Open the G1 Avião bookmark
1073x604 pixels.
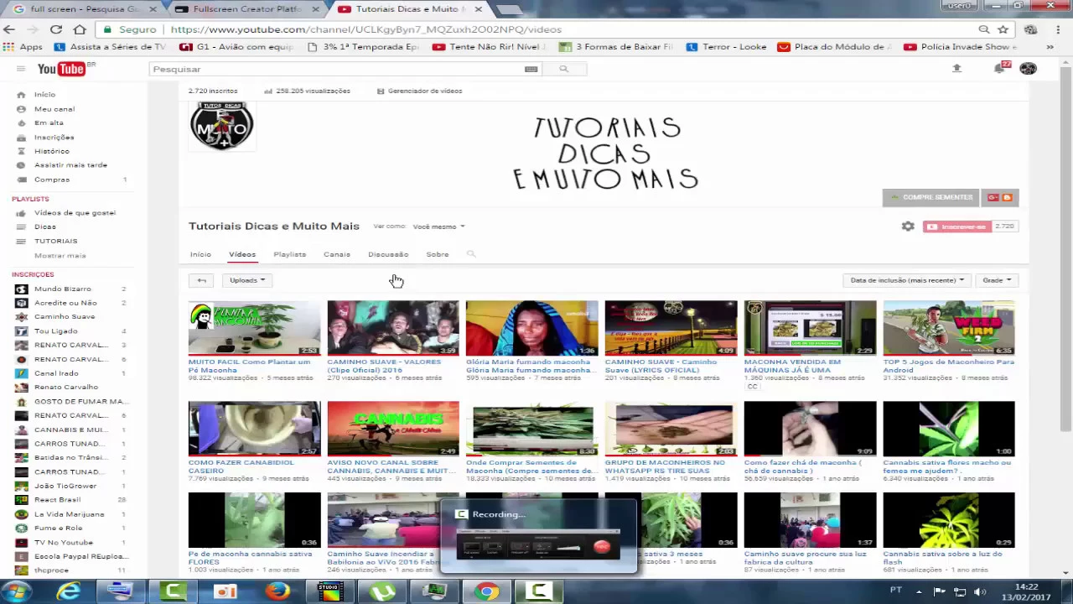237,47
